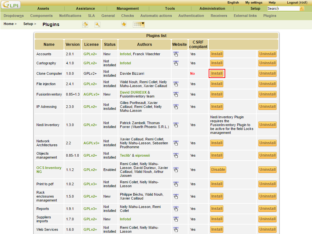The width and height of the screenshot is (312, 234).
Task: Open Automatic actions submenu
Action: click(x=156, y=16)
